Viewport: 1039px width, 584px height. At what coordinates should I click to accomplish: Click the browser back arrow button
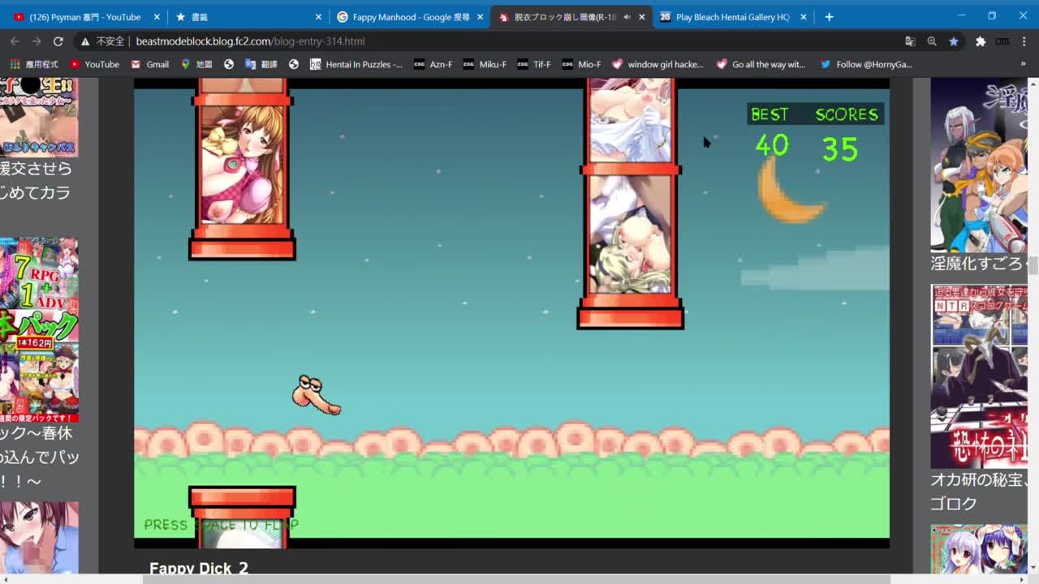15,41
